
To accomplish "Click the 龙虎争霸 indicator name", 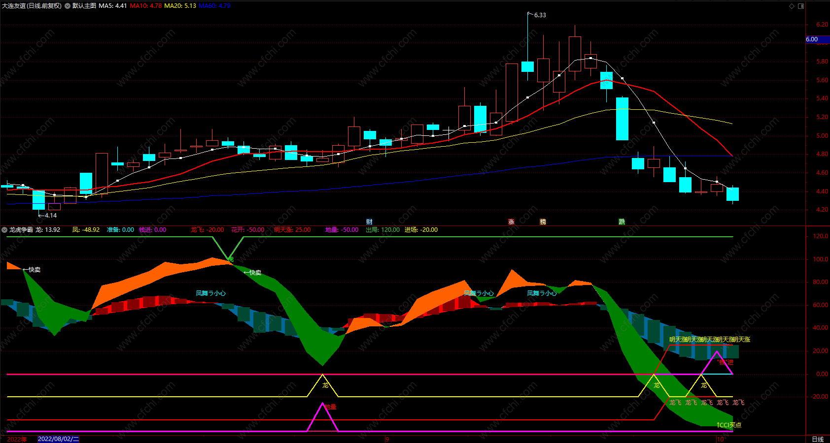I will [x=21, y=230].
